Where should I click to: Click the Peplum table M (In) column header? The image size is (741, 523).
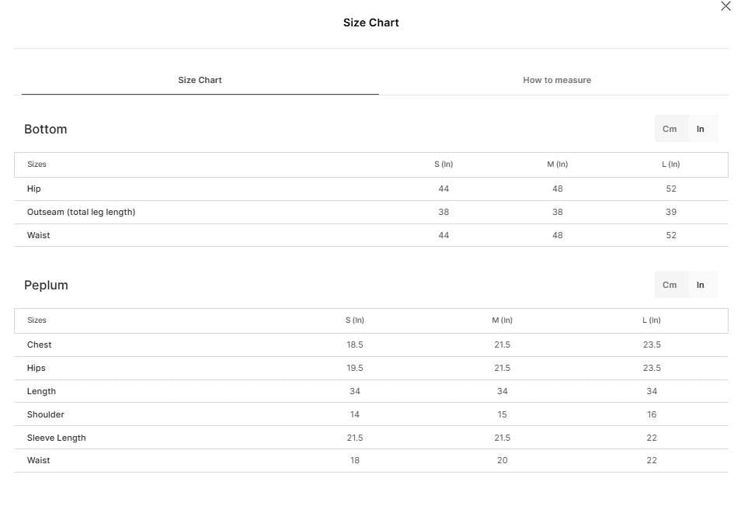(x=502, y=320)
